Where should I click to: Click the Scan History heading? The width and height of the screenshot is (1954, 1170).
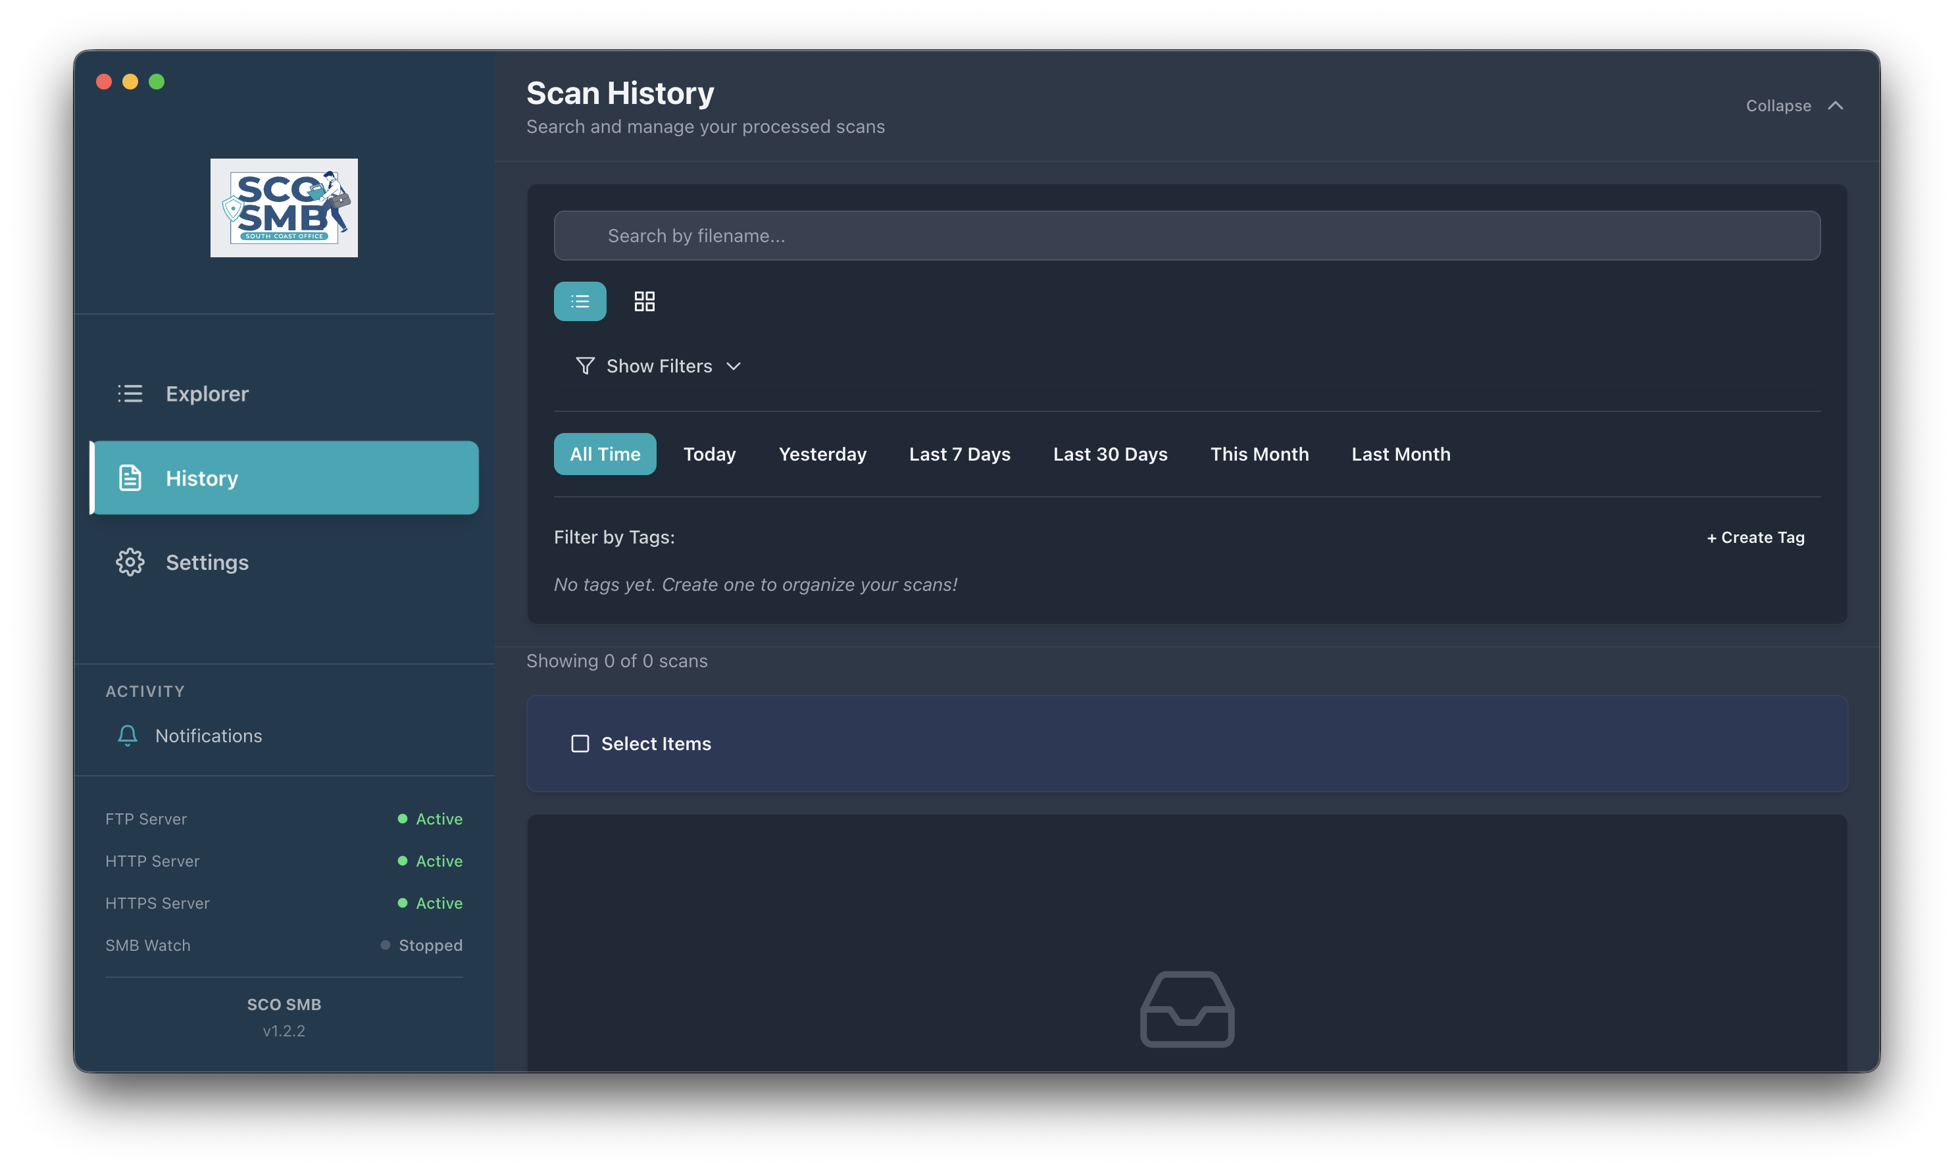click(620, 93)
